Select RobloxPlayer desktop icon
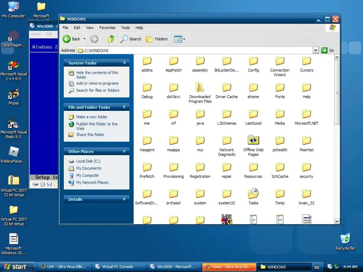 coord(13,155)
